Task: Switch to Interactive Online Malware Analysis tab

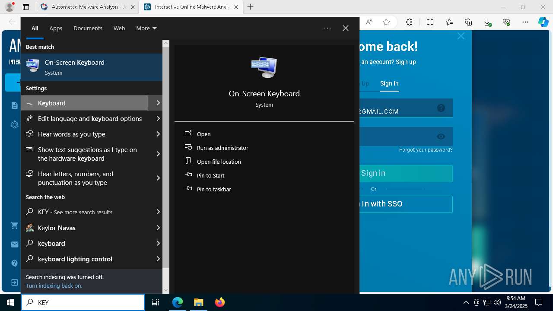Action: pos(191,7)
